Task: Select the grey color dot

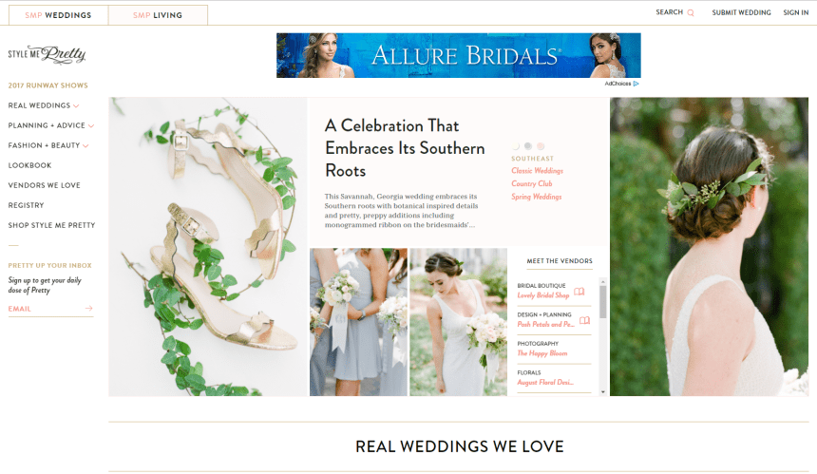Action: pyautogui.click(x=528, y=146)
